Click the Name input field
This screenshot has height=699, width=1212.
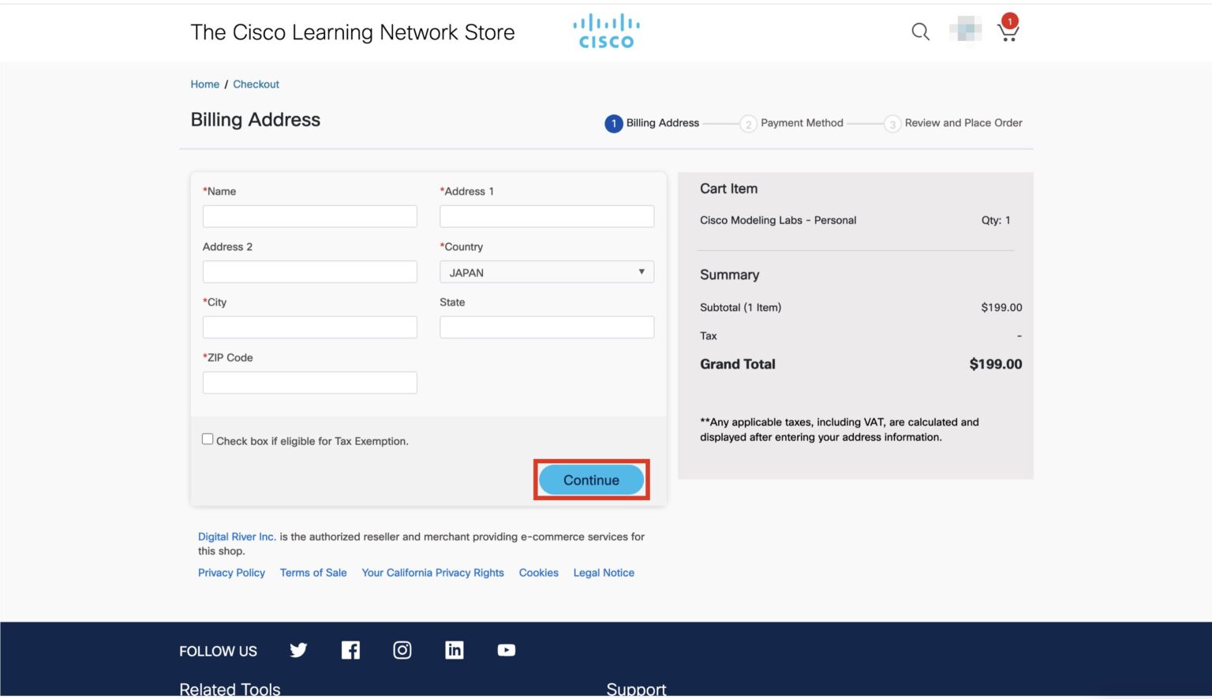[310, 216]
